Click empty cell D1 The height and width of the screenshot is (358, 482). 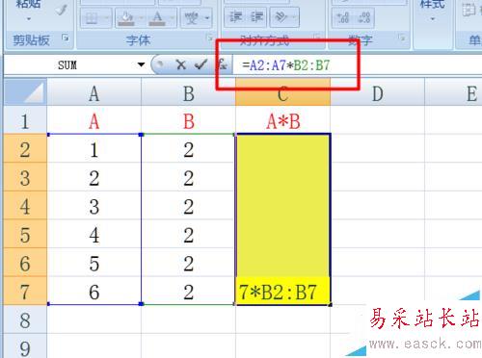[377, 120]
